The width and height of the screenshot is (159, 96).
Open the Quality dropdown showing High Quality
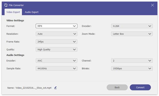56,49
